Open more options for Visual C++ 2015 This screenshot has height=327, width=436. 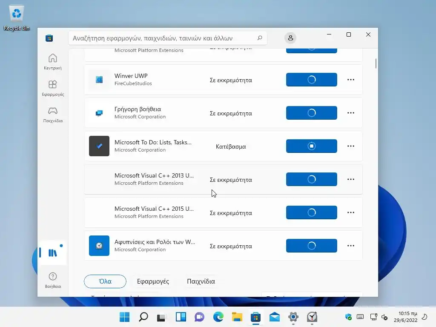[x=351, y=212]
